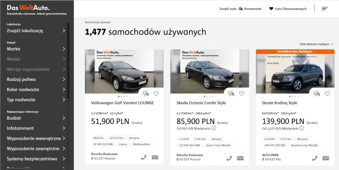
Task: Click info icon next to 991 PLN Miesięcznie
Action: point(214,128)
